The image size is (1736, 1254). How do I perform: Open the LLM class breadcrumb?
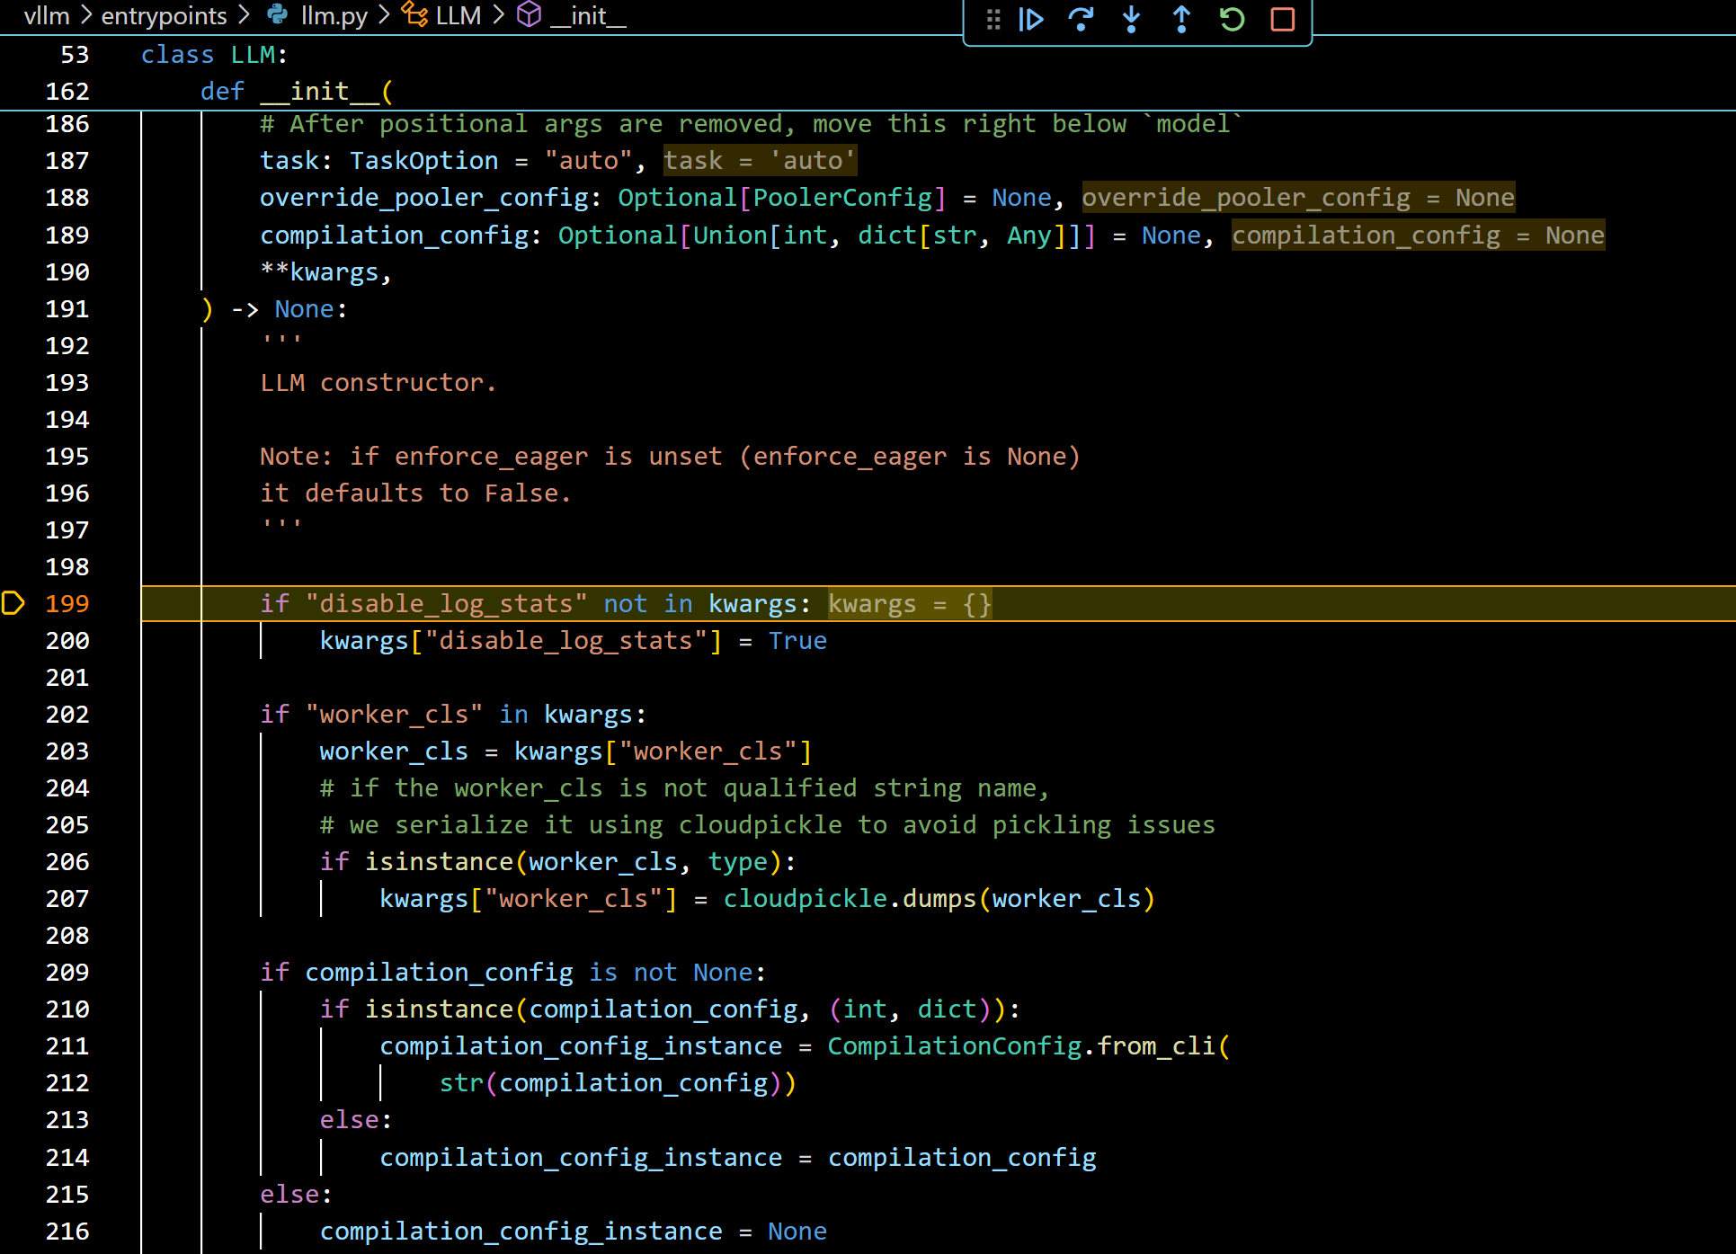pyautogui.click(x=458, y=15)
